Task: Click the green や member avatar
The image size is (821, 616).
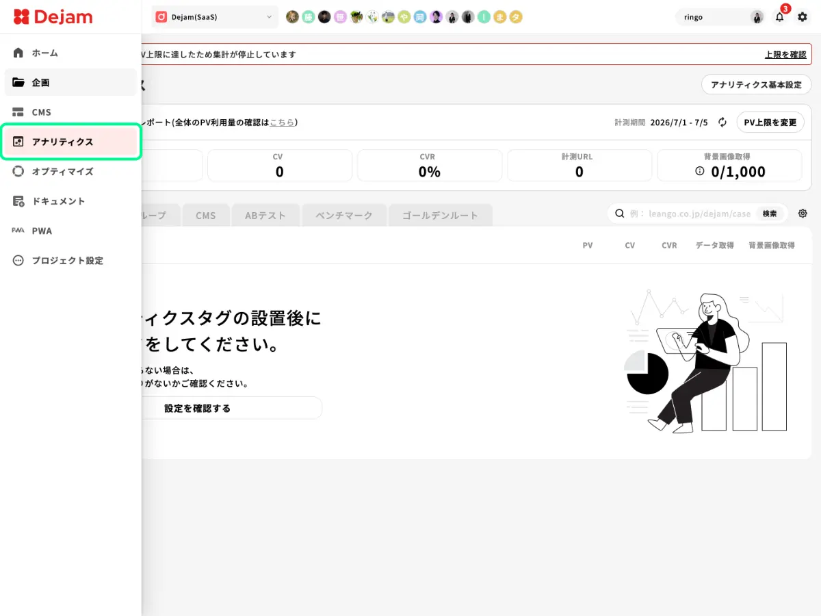Action: coord(404,17)
